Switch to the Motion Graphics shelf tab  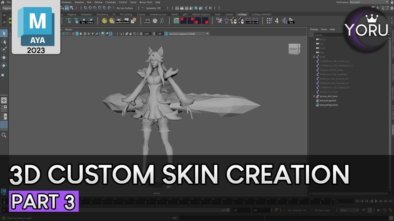coord(201,14)
